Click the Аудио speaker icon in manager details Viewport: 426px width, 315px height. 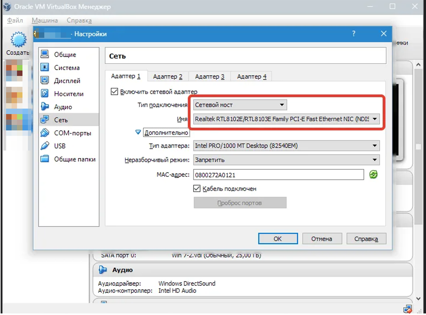pyautogui.click(x=103, y=270)
